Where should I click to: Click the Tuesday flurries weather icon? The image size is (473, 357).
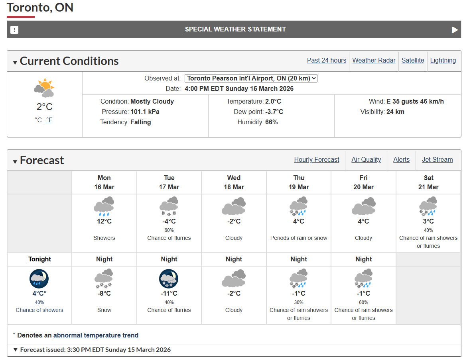[169, 206]
